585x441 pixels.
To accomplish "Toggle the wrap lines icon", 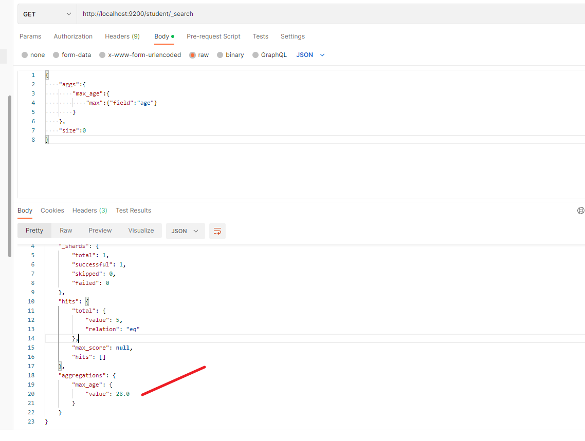I will pyautogui.click(x=217, y=231).
